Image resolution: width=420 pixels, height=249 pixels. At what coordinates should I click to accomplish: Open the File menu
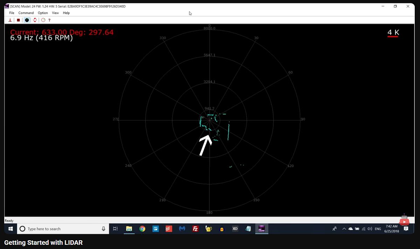12,13
